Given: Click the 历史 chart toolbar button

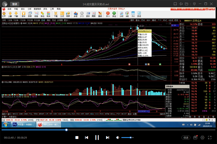Looking at the screenshot, I should click(x=143, y=20).
